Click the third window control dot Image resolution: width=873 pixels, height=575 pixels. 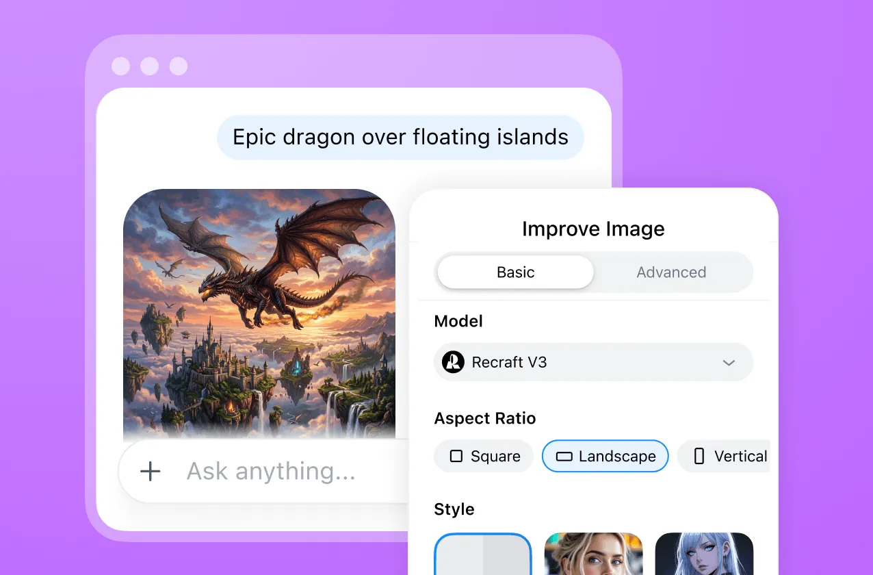click(x=179, y=66)
